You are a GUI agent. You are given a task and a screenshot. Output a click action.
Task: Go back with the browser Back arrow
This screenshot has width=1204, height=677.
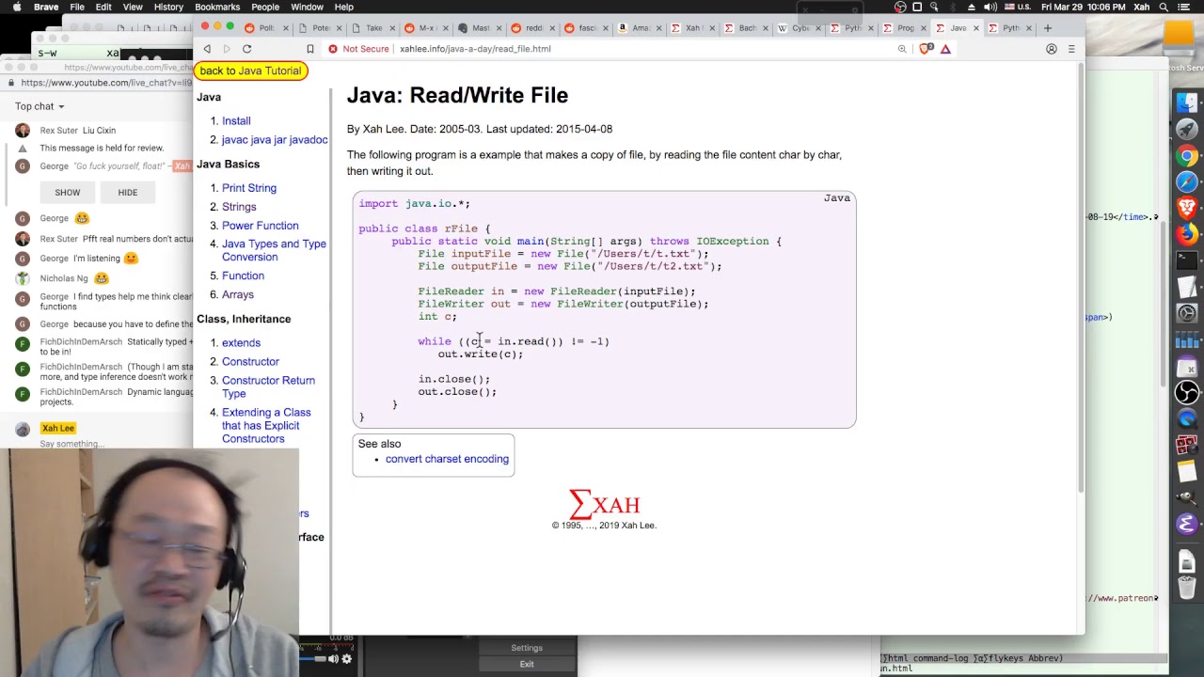pos(207,49)
